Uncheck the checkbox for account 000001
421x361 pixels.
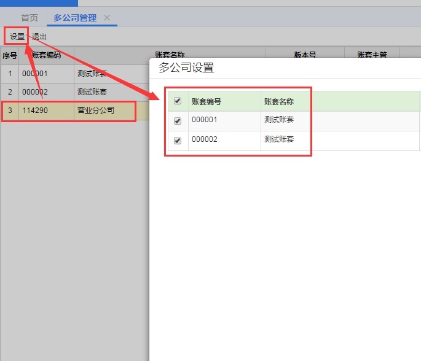coord(178,121)
